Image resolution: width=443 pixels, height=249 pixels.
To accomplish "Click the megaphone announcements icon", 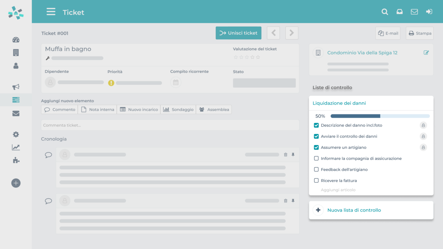I will point(16,87).
